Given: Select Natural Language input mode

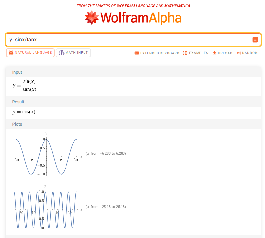Looking at the screenshot, I should [30, 53].
